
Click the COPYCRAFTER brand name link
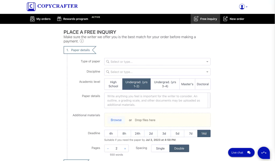[x=57, y=6]
